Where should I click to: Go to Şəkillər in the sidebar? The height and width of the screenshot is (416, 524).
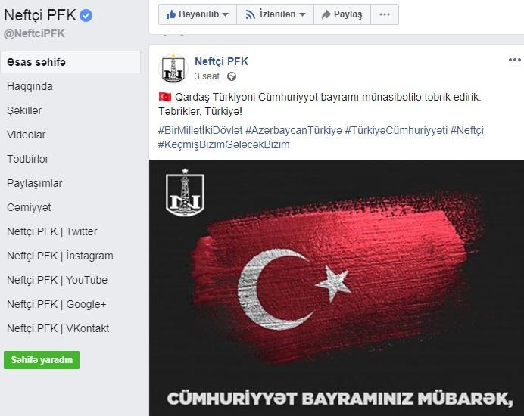[24, 110]
